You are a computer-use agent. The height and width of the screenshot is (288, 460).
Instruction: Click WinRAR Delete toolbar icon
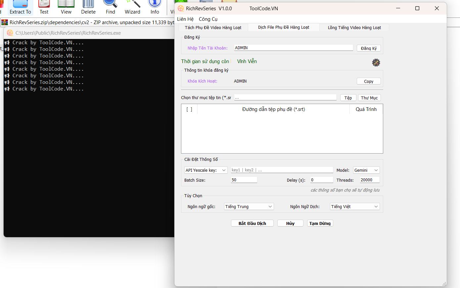click(x=88, y=8)
